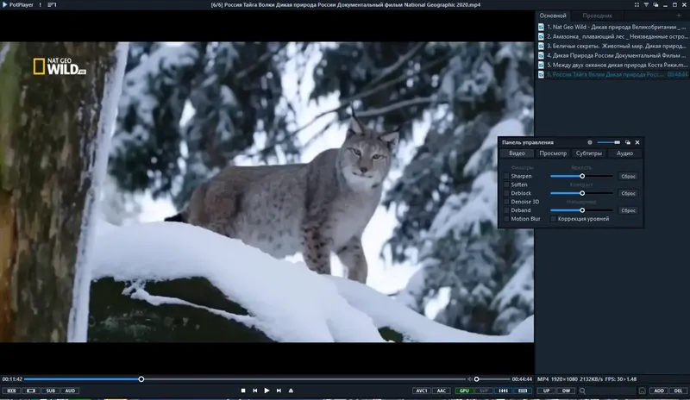
Task: Adjust the control panel opacity slider
Action: (609, 142)
